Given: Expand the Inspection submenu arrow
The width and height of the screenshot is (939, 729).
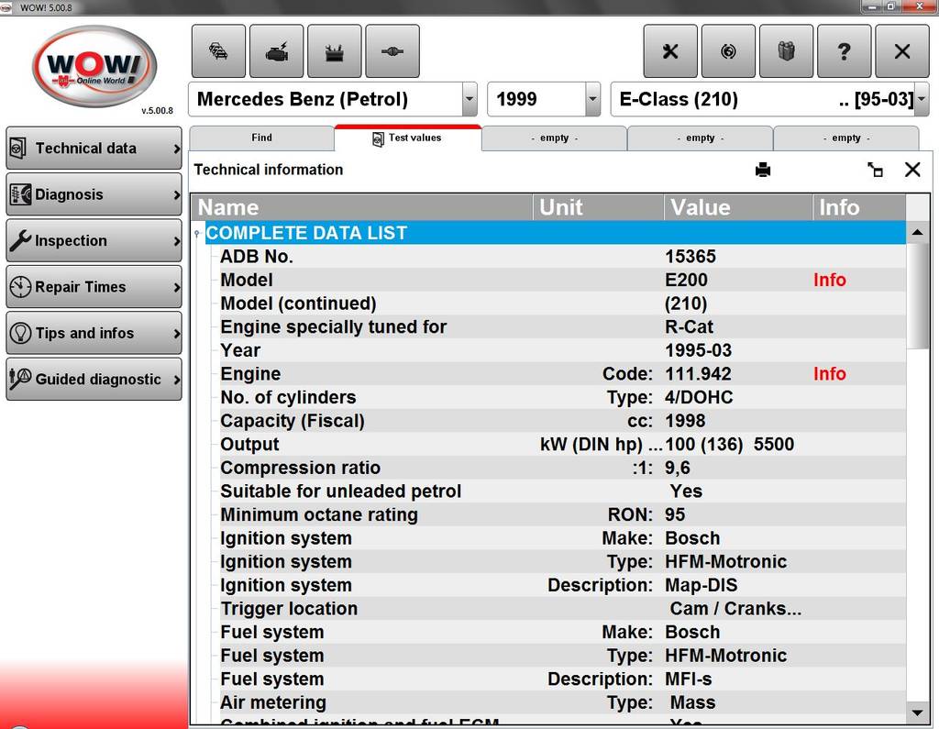Looking at the screenshot, I should (x=177, y=241).
